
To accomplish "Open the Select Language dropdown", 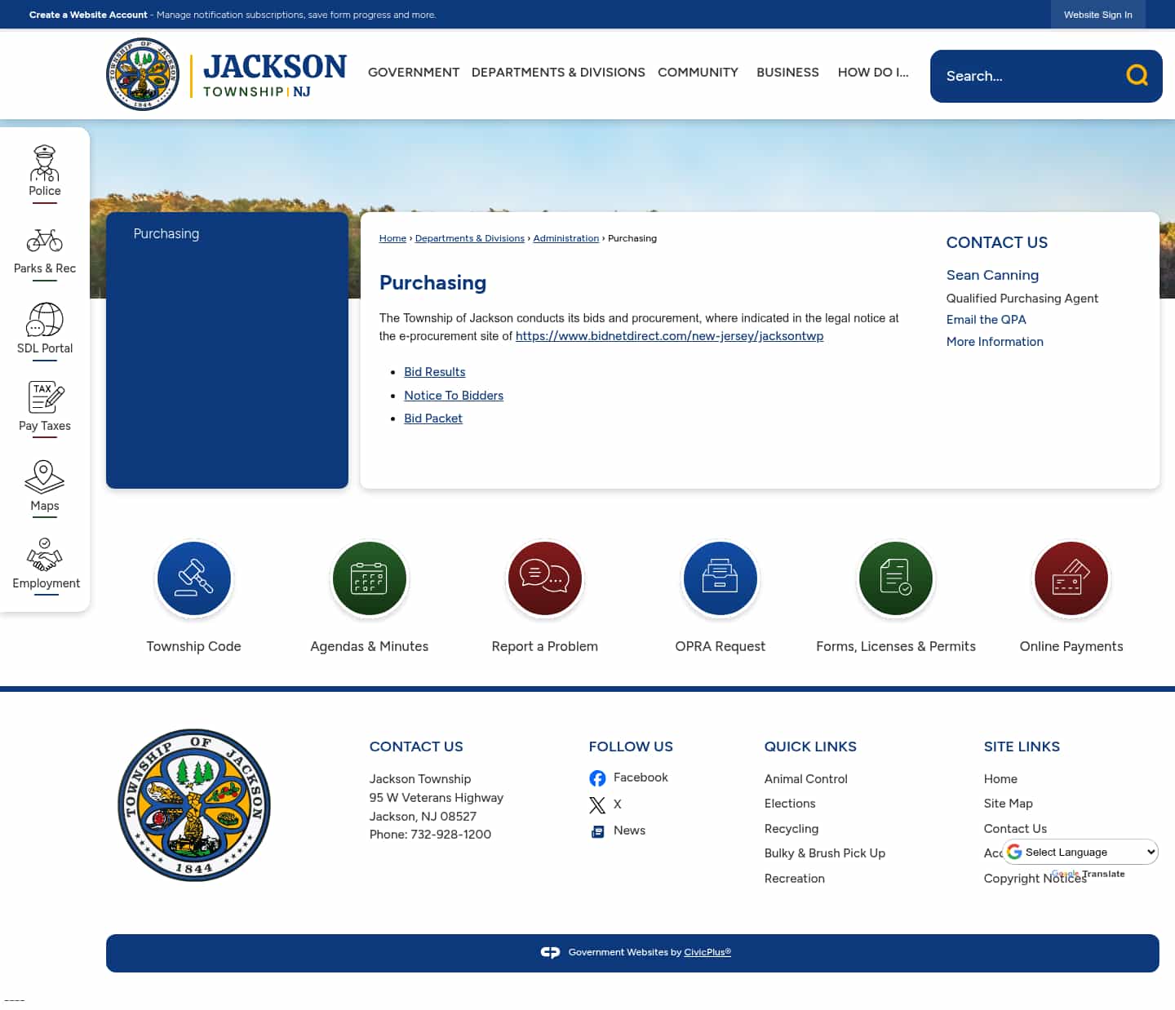I will point(1079,852).
